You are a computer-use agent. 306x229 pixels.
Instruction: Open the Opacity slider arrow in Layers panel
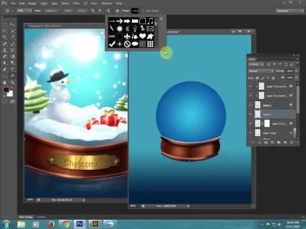[x=296, y=71]
